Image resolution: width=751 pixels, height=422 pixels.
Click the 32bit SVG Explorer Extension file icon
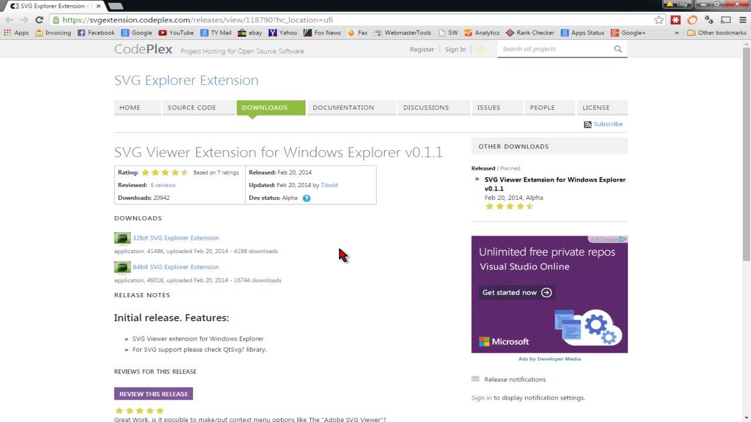123,238
